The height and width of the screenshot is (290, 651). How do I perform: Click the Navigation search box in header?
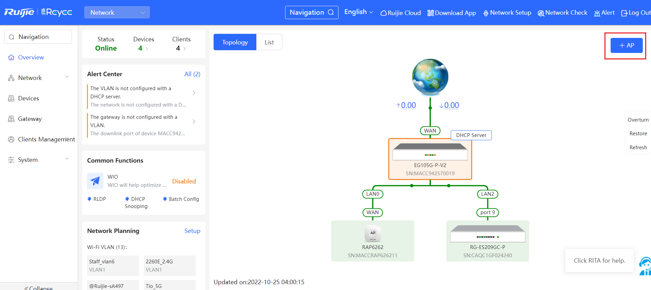(311, 12)
